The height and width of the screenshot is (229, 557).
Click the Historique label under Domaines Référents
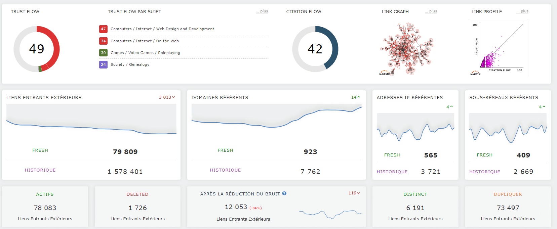(225, 170)
